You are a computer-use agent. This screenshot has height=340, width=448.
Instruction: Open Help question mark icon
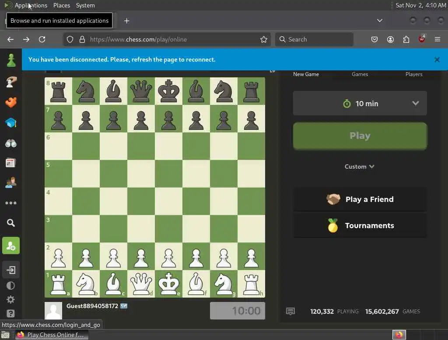(10, 313)
